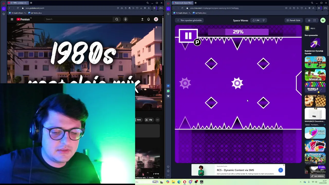Open the Paxel.io game thumbnail
This screenshot has width=329, height=185.
point(315,158)
